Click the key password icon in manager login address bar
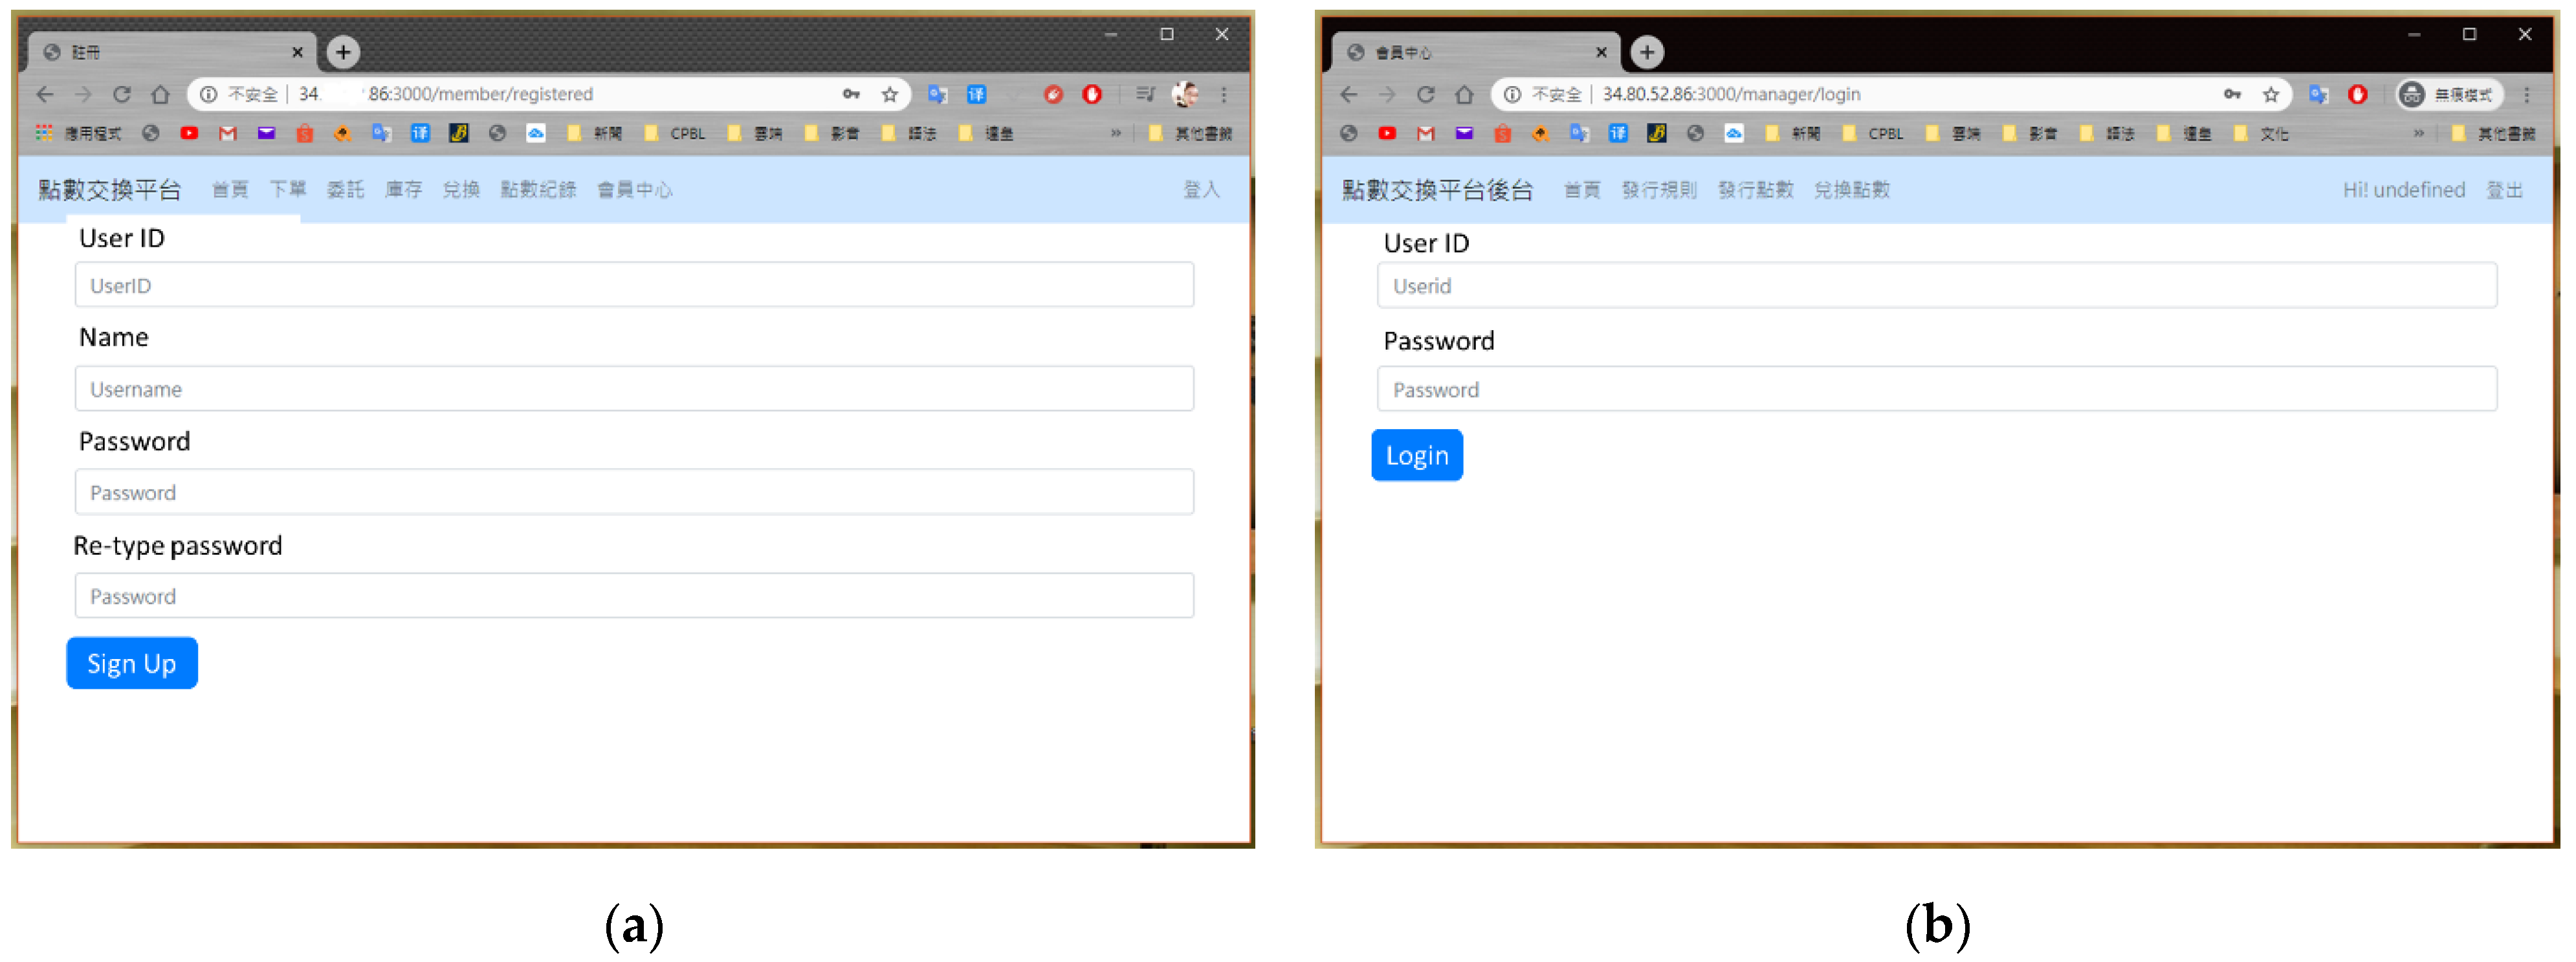Image resolution: width=2576 pixels, height=962 pixels. 2232,94
